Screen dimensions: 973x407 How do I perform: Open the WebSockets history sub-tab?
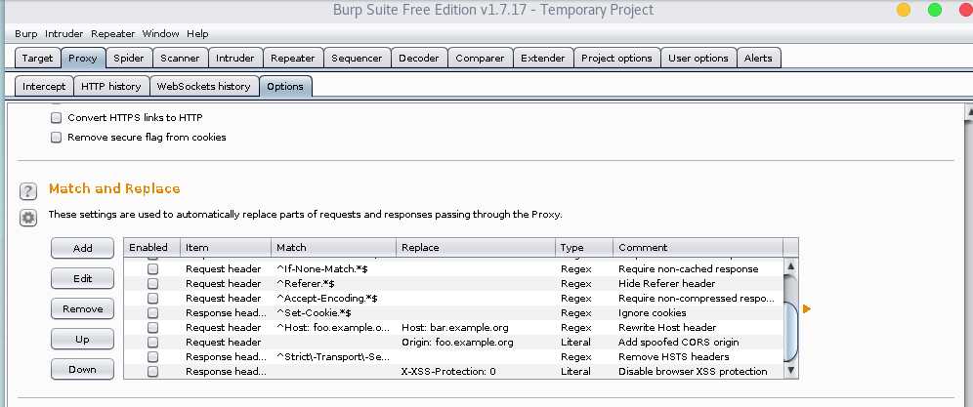204,86
